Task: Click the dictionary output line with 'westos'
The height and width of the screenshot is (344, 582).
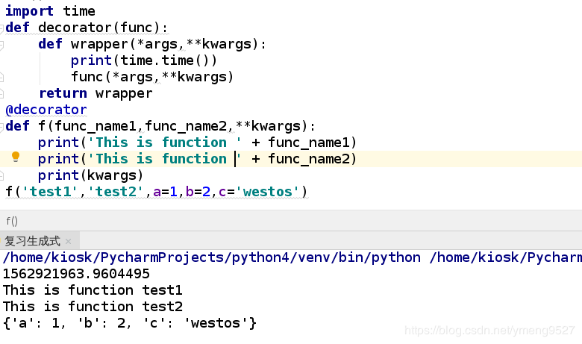Action: pyautogui.click(x=130, y=323)
